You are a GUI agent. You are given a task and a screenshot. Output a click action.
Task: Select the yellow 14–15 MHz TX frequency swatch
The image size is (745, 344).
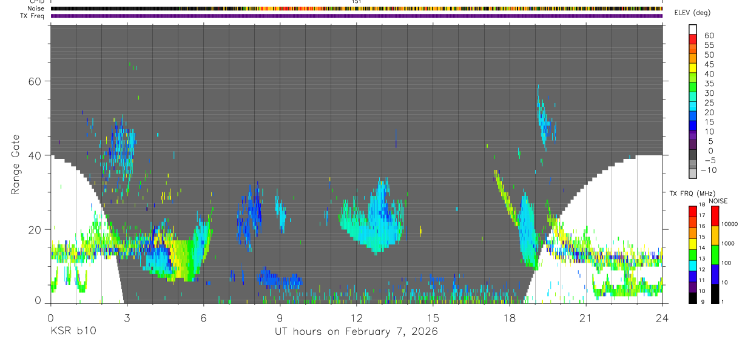693,243
